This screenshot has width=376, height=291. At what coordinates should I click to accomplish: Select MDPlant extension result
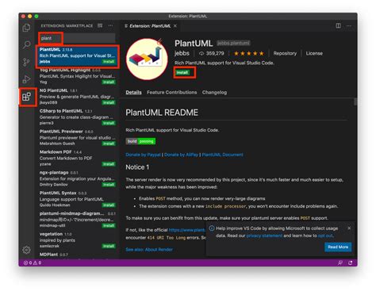coord(77,255)
